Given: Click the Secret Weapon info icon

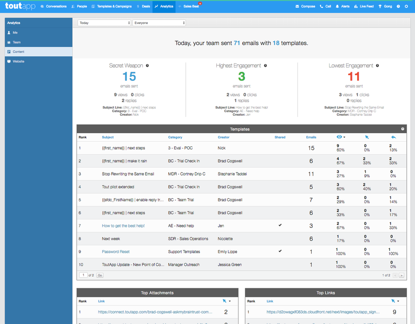Looking at the screenshot, I should pos(147,66).
